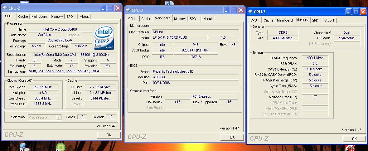Viewport: 368px width, 151px height.
Task: Click the Cycle Time value 15 clocks
Action: coord(315,86)
